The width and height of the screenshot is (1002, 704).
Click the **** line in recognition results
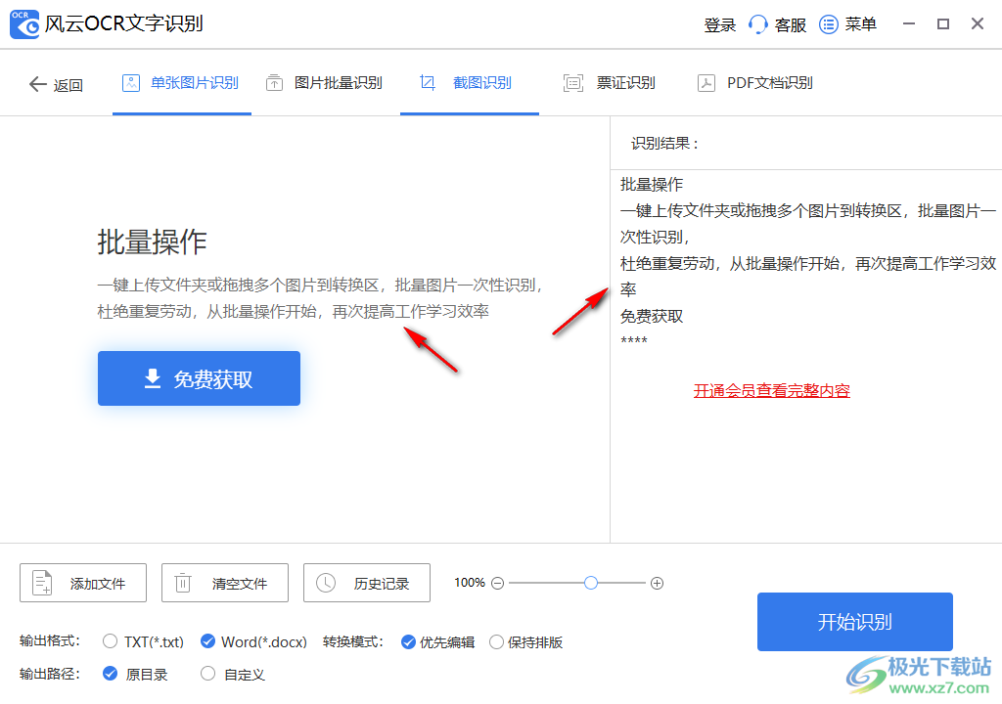pyautogui.click(x=634, y=340)
